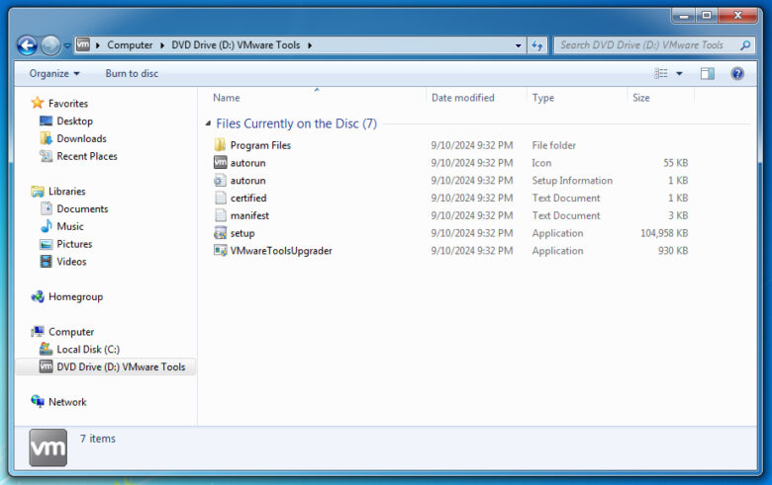Collapse Files Currently on the Disc group
Viewport: 772px width, 485px height.
208,123
